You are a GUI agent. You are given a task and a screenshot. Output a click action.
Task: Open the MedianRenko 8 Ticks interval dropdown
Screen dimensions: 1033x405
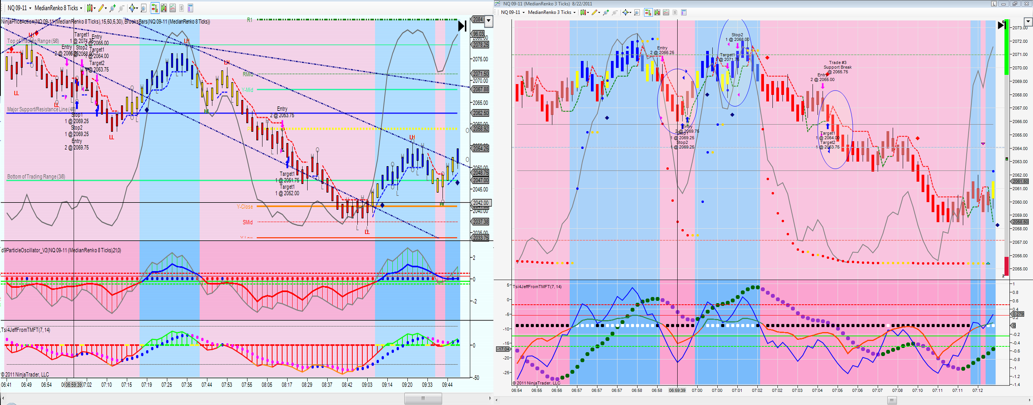[x=58, y=8]
